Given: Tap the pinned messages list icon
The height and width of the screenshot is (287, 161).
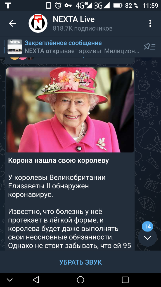Looking at the screenshot, I should [150, 47].
